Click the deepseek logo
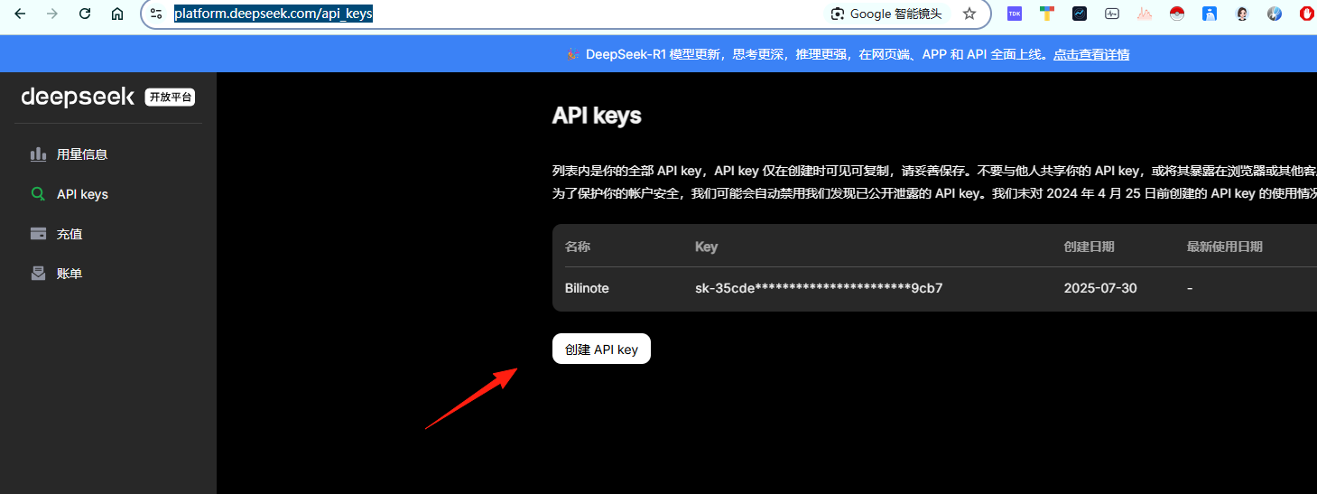 tap(78, 97)
